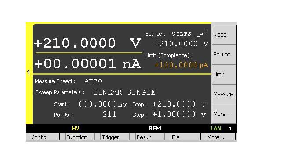Open the Config menu
281x159 pixels.
(x=44, y=137)
